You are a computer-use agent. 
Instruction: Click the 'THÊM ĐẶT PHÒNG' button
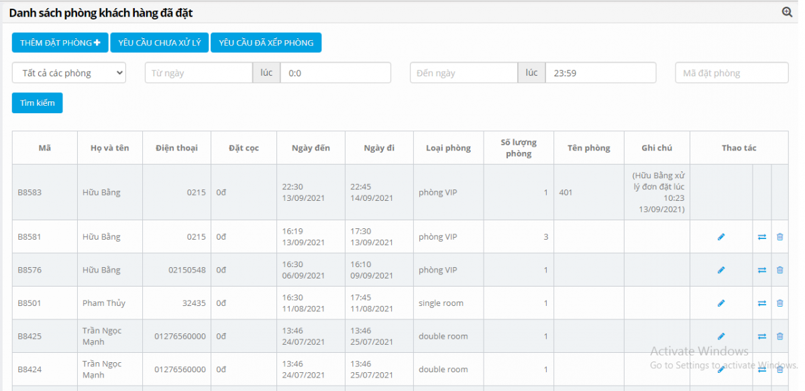60,43
